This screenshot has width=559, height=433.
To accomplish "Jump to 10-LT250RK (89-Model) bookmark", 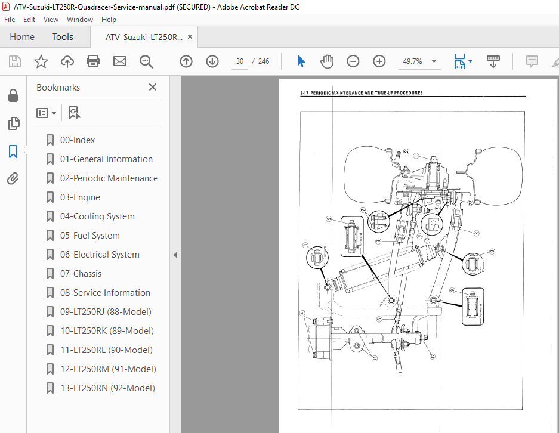I will (x=107, y=331).
